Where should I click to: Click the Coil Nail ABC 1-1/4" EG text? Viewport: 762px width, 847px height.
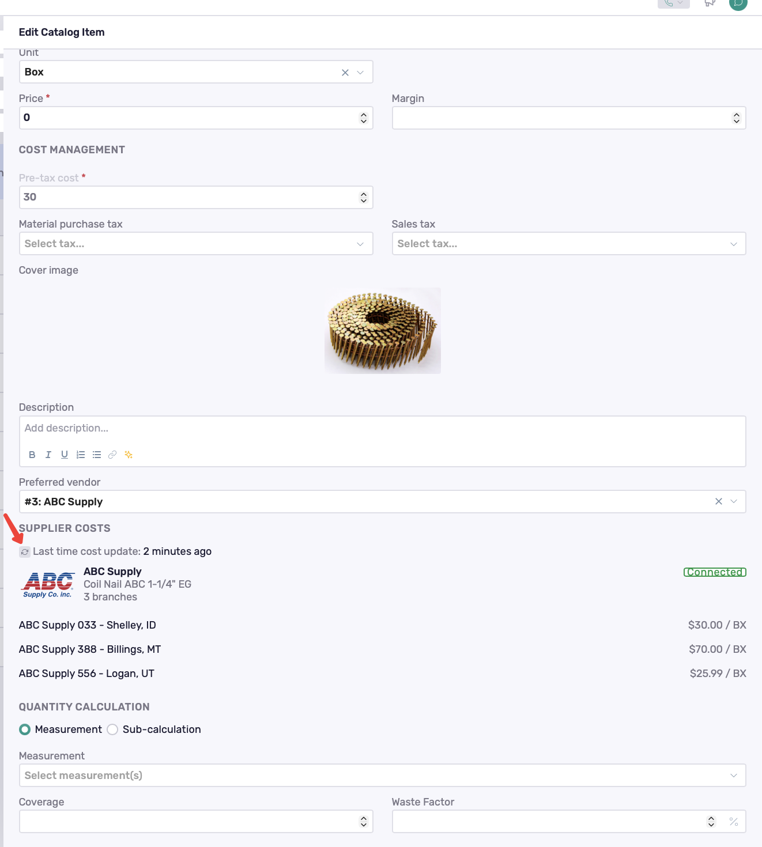tap(137, 584)
